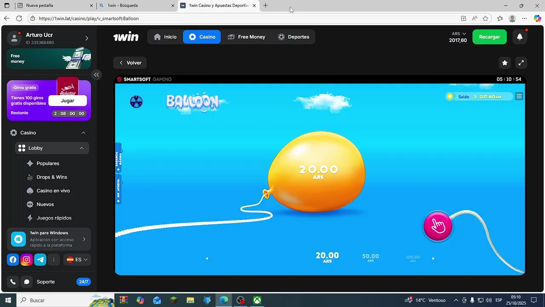This screenshot has width=545, height=307.
Task: Go to Inicio section
Action: [x=165, y=37]
